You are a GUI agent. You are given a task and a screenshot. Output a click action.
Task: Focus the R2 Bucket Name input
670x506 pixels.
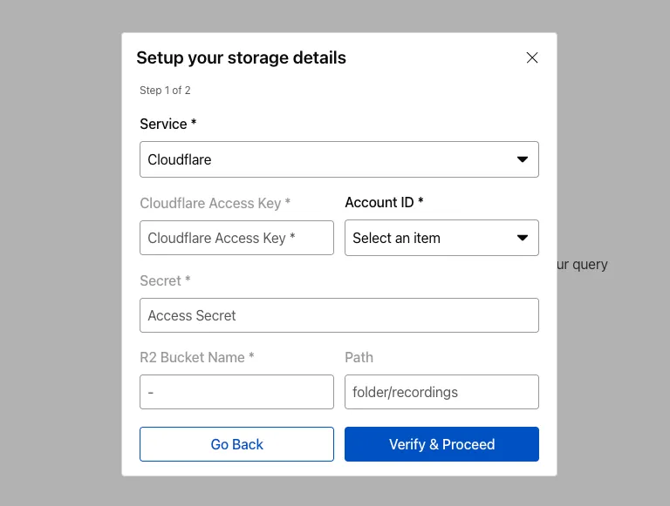coord(236,392)
